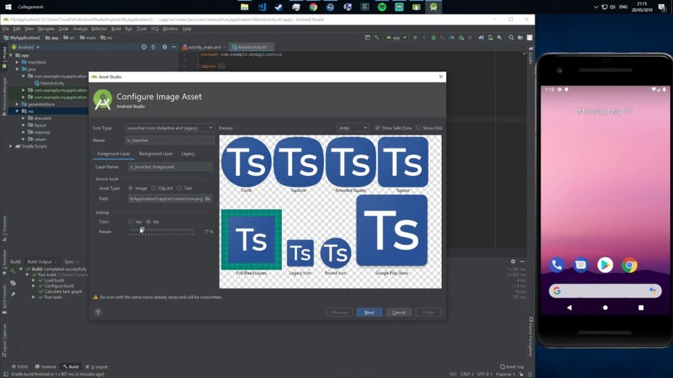Browse for image path folder icon

click(x=208, y=199)
